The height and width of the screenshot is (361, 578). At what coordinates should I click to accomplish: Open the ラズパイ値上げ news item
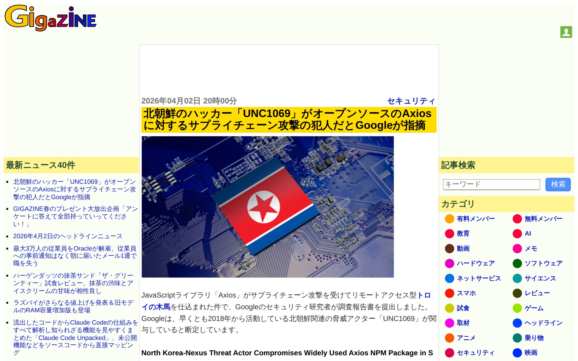coord(73,306)
